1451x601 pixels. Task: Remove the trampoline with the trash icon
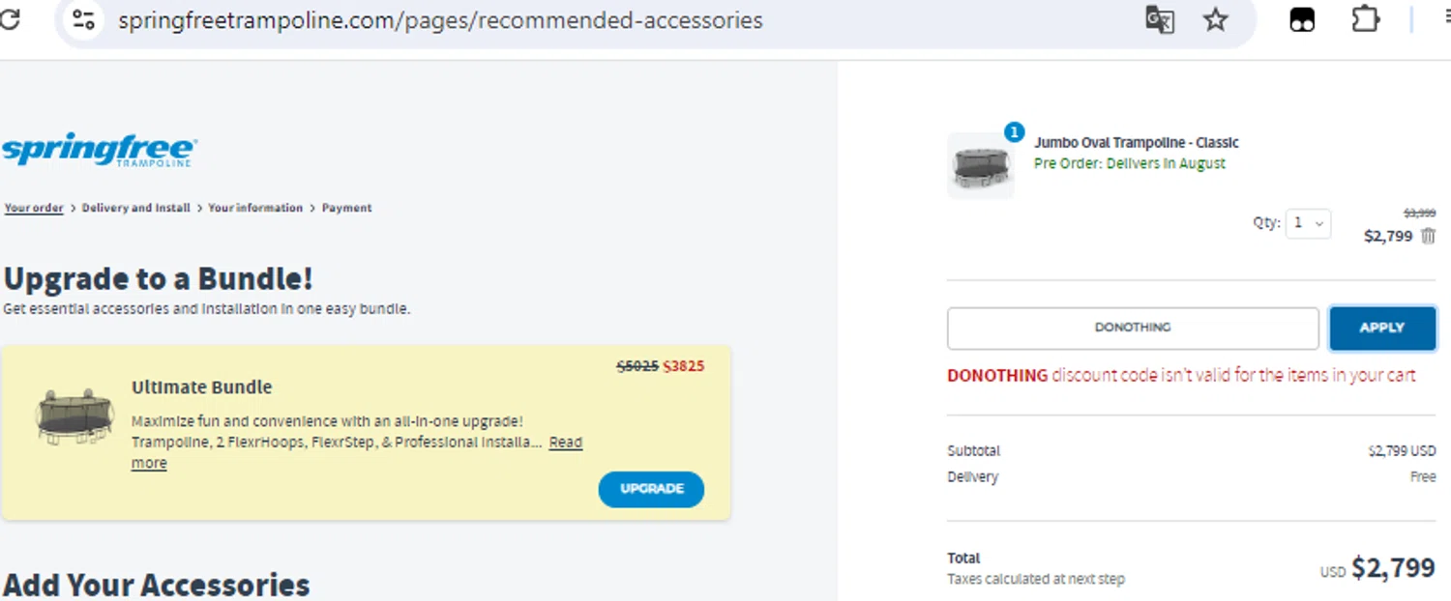(x=1429, y=236)
